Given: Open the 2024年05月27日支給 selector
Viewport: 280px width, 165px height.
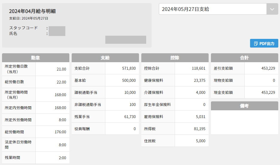Looking at the screenshot, I should pyautogui.click(x=213, y=9).
